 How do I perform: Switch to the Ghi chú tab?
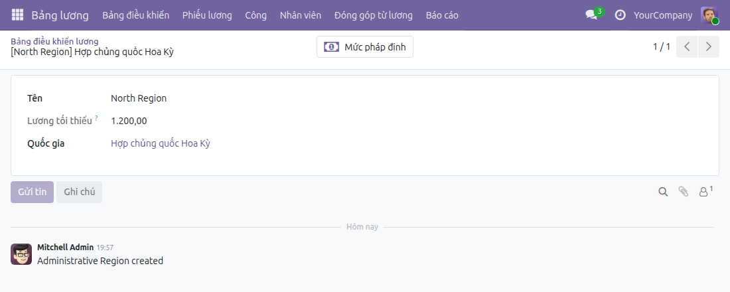(79, 192)
